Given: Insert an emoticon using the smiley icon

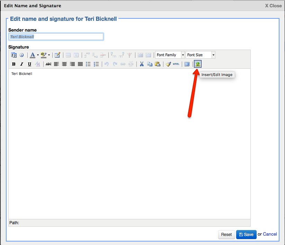Looking at the screenshot, I should pos(21,55).
